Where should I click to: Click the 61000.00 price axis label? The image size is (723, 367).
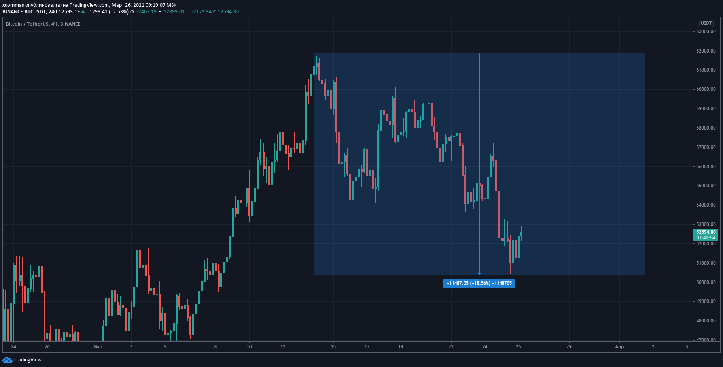706,70
